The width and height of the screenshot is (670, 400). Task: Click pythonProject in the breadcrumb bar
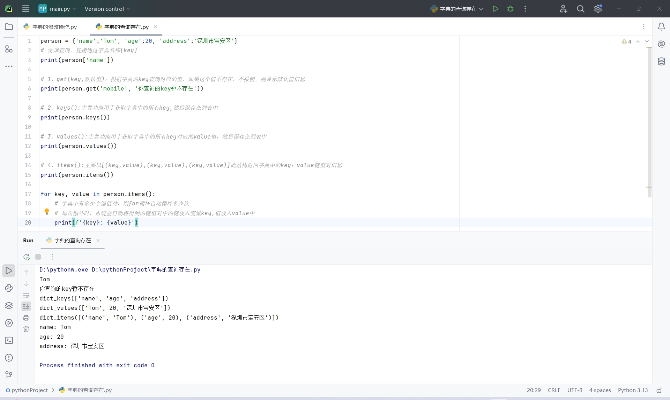point(29,390)
